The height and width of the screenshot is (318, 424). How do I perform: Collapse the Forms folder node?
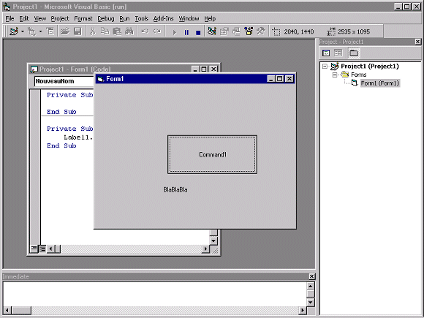[x=335, y=75]
